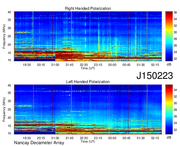Click the 15 MHz tick on bottom plot
This screenshot has width=180, height=146.
pos(9,126)
